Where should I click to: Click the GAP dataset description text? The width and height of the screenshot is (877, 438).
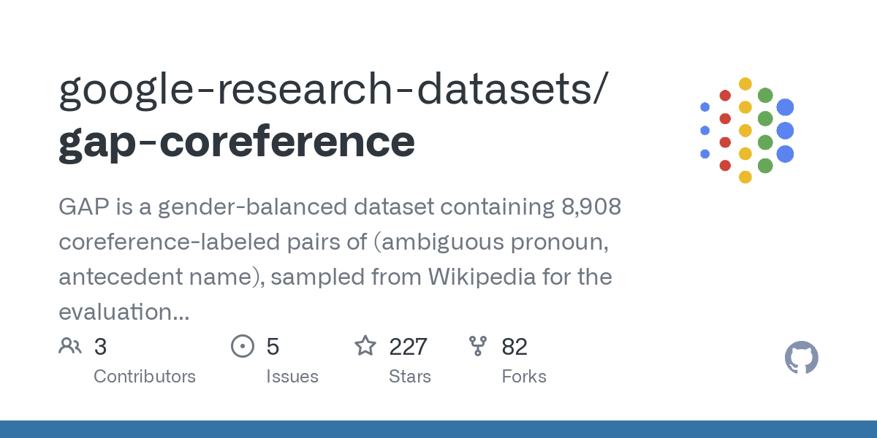pos(340,260)
